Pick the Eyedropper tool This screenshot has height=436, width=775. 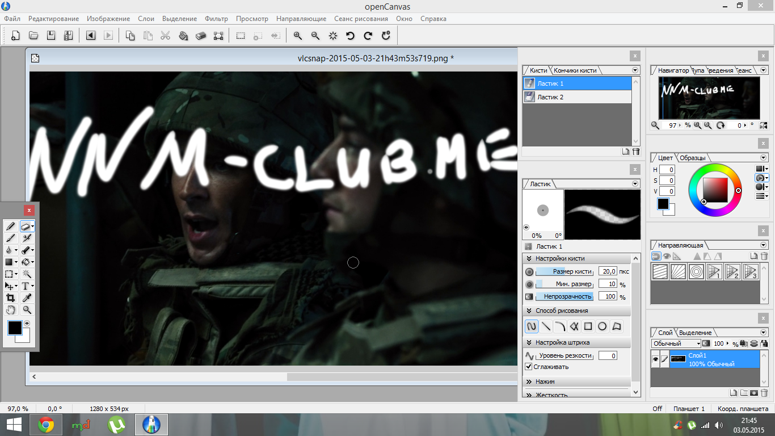point(27,298)
